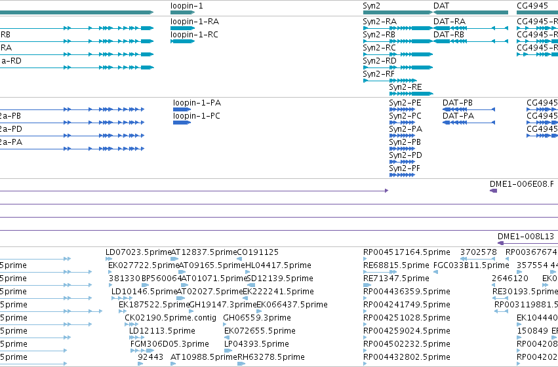Select EST FGC033B11.5prime

(436, 272)
